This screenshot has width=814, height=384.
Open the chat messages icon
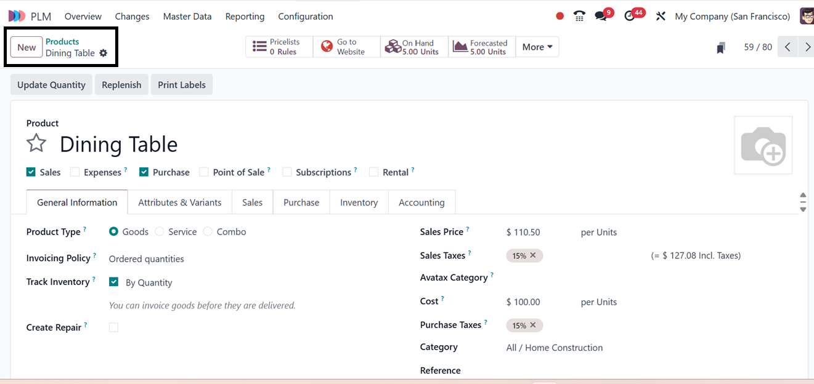click(601, 16)
